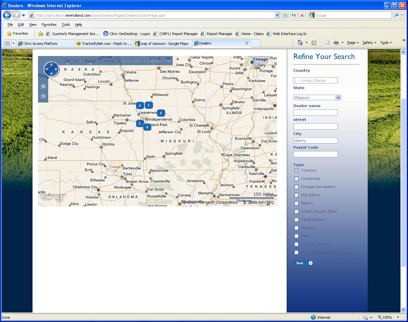
Task: Open the View menu
Action: (33, 25)
